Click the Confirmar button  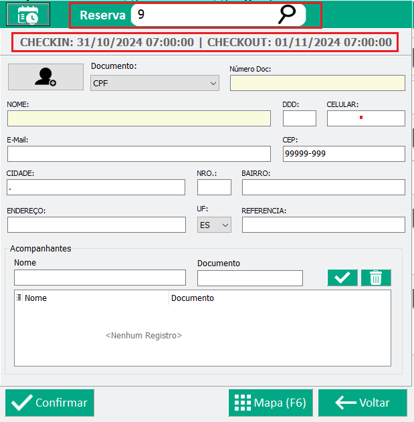(x=49, y=403)
